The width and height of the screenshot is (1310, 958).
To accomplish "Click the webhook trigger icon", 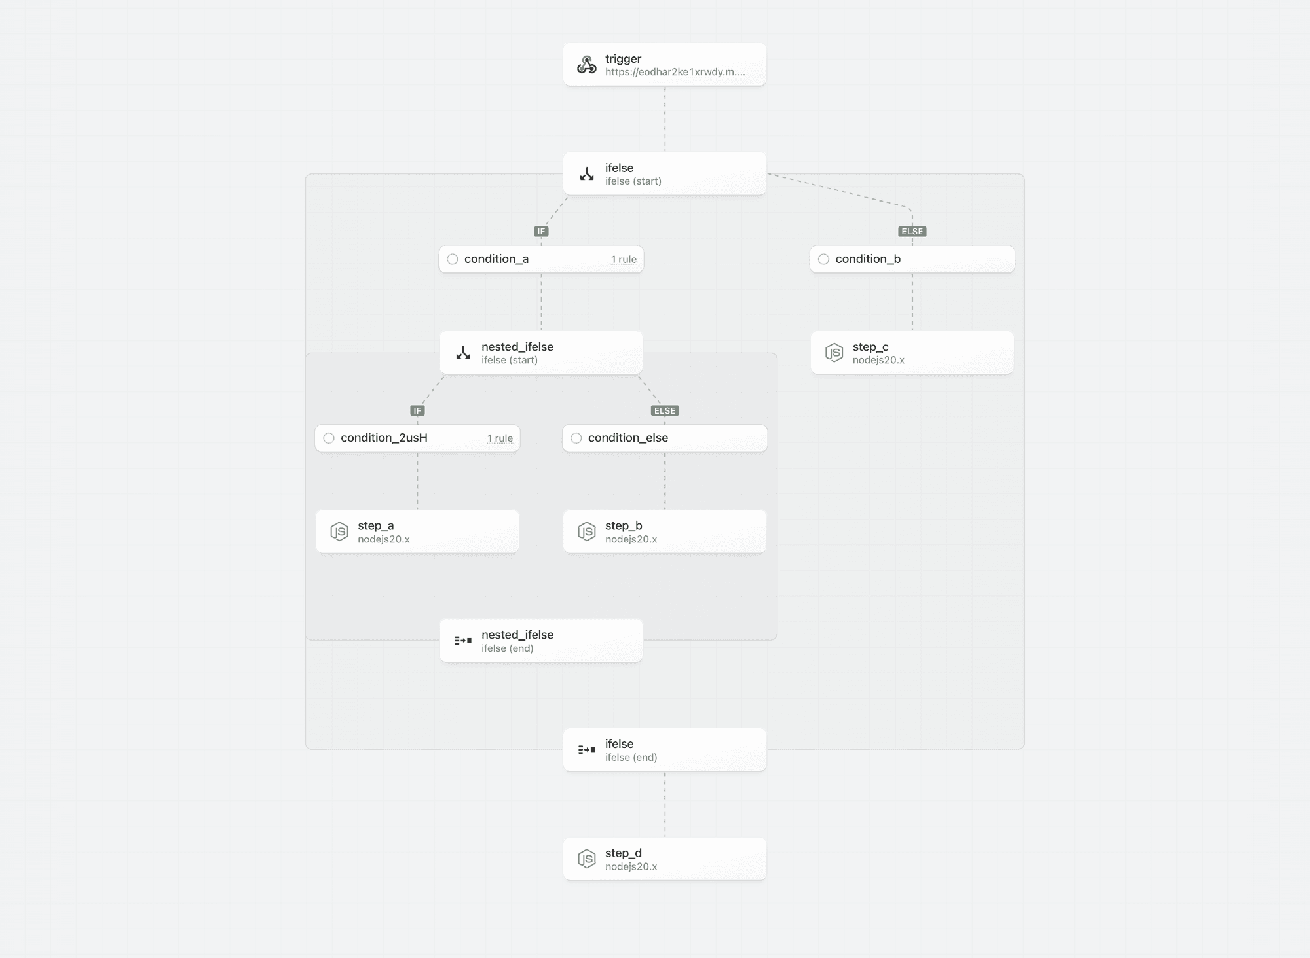I will point(586,65).
